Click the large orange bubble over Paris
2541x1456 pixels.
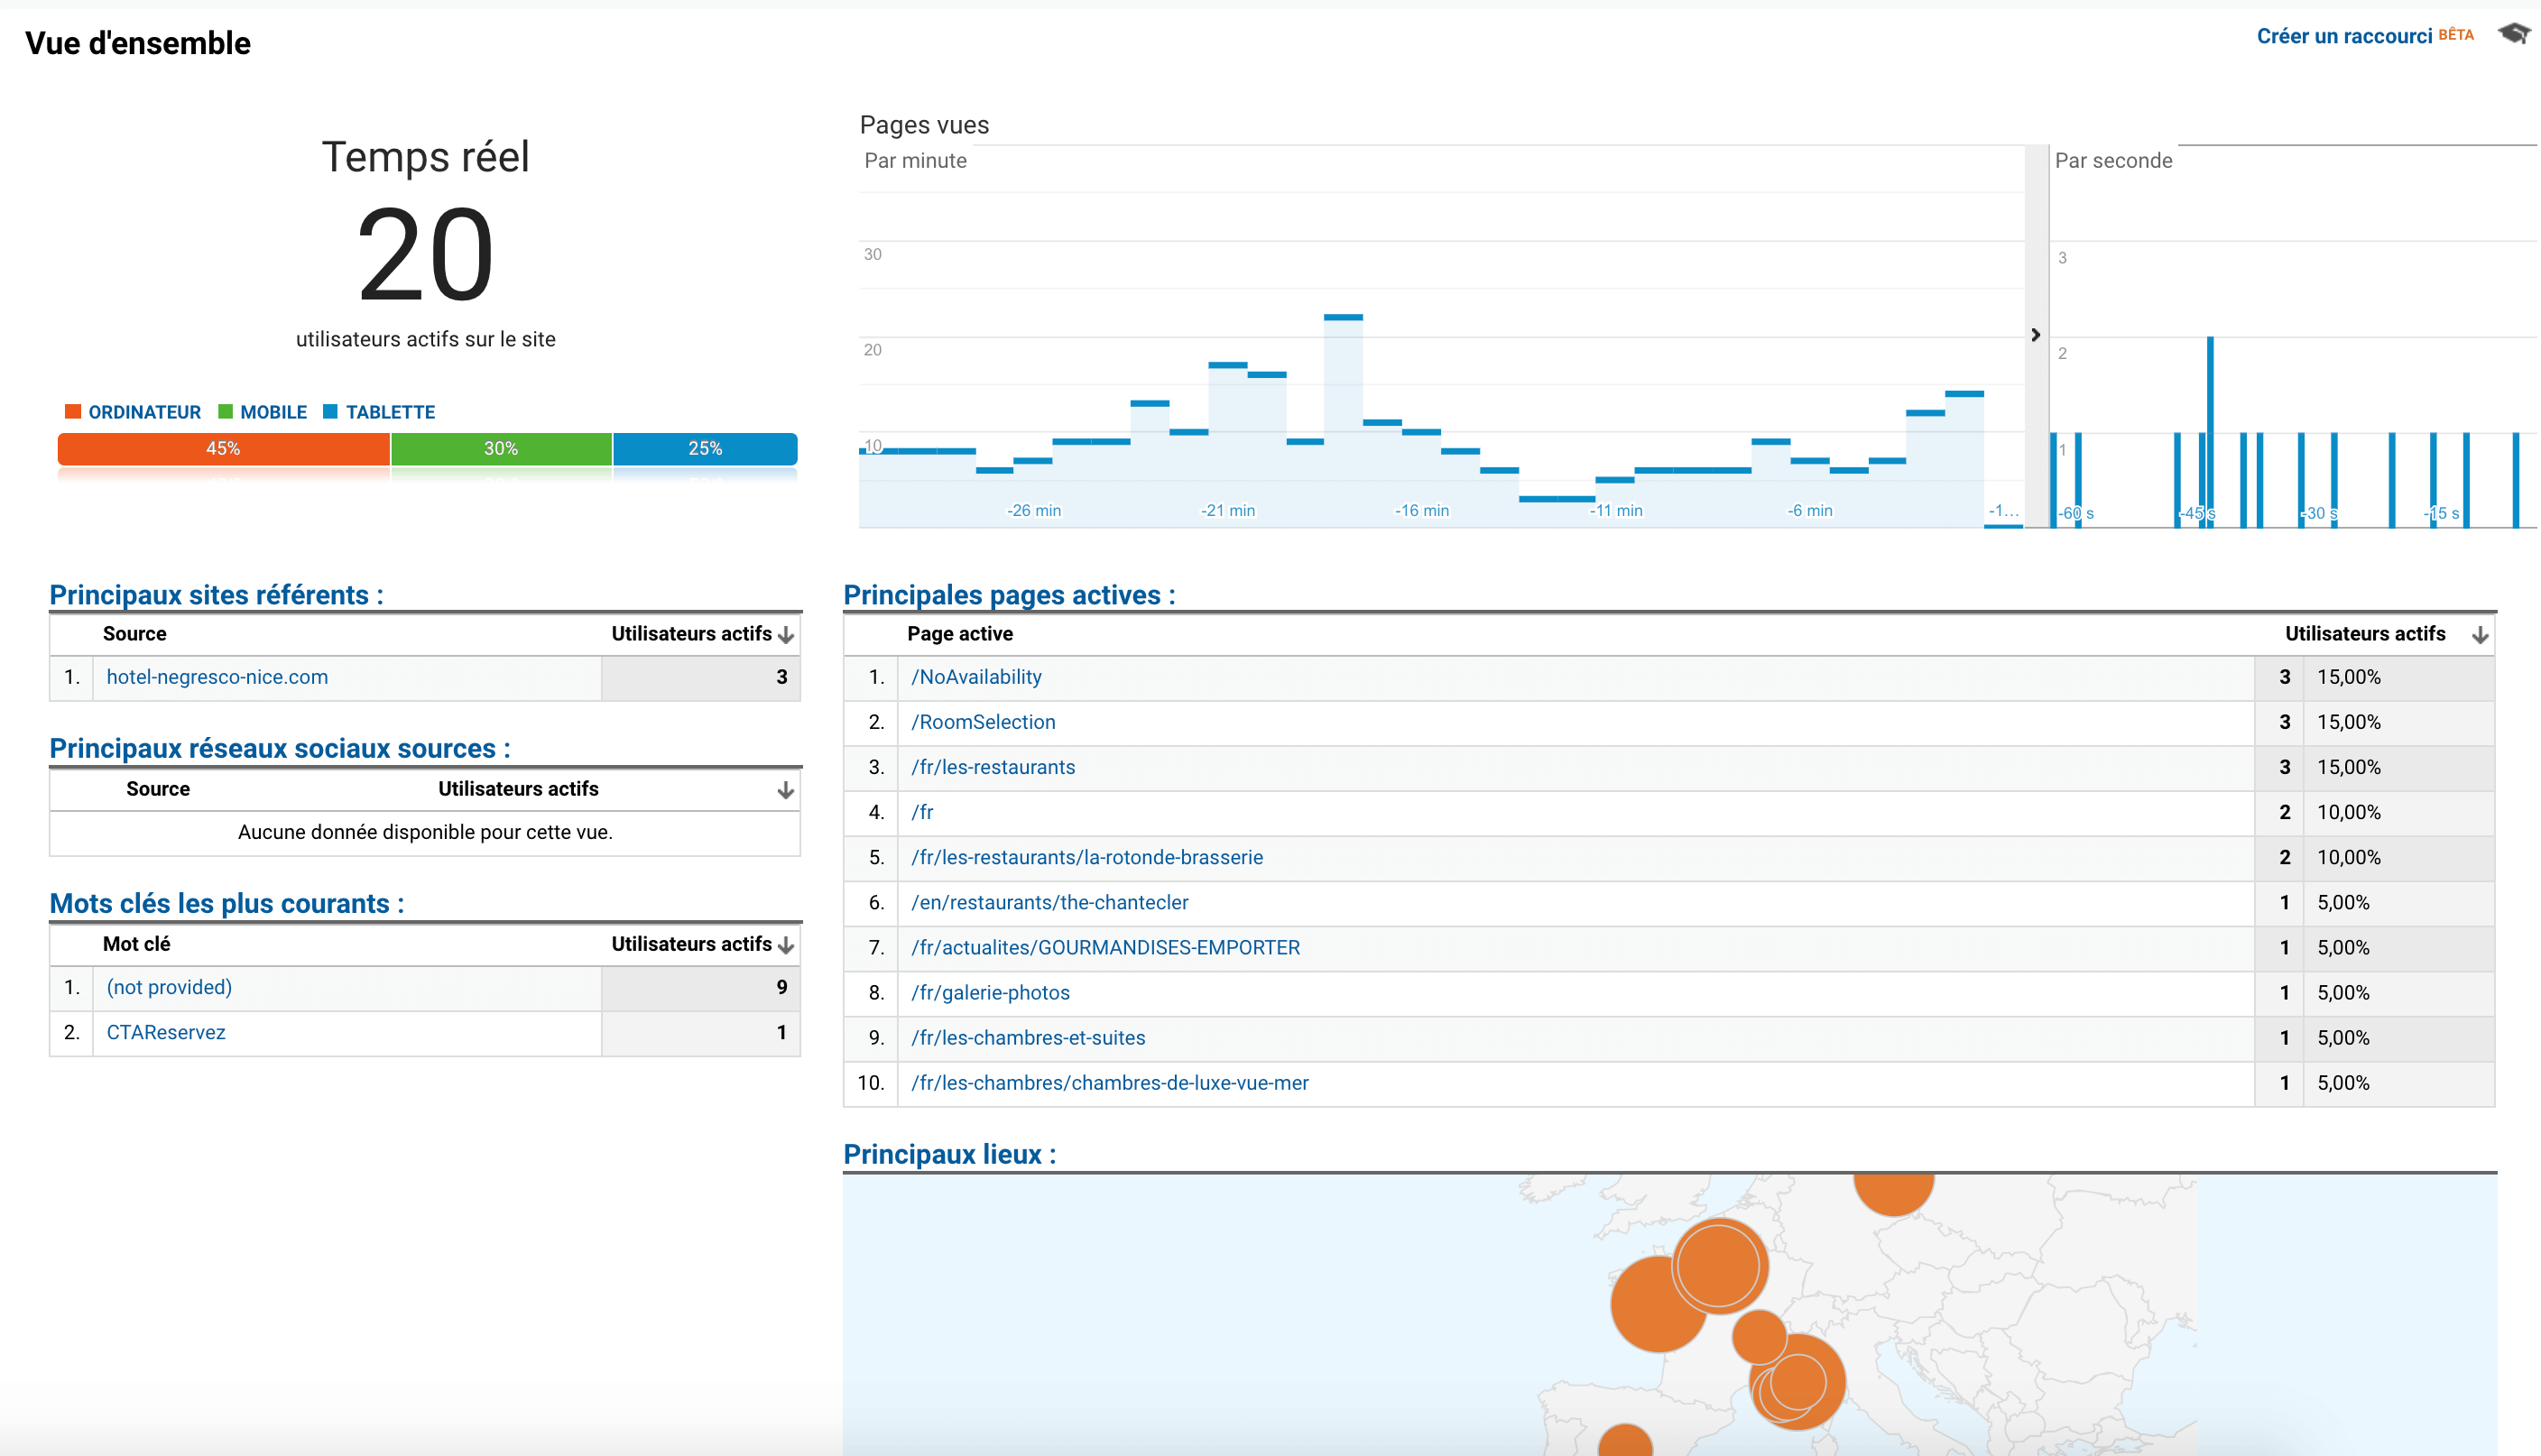(x=1717, y=1265)
